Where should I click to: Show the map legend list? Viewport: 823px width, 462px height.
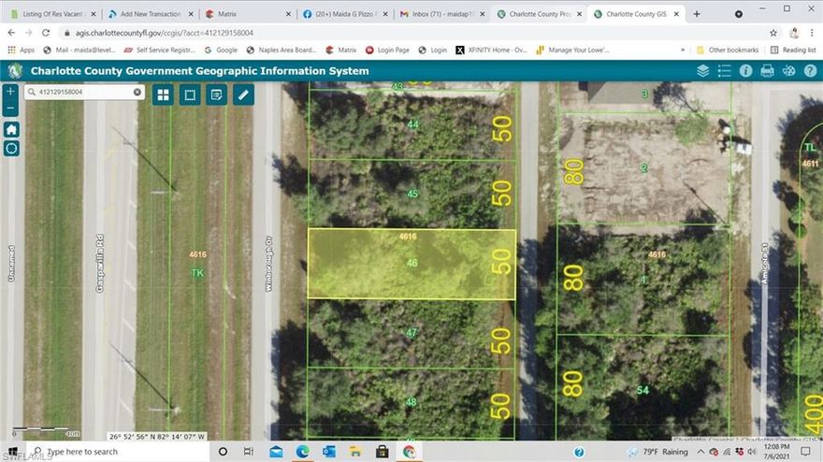point(724,71)
